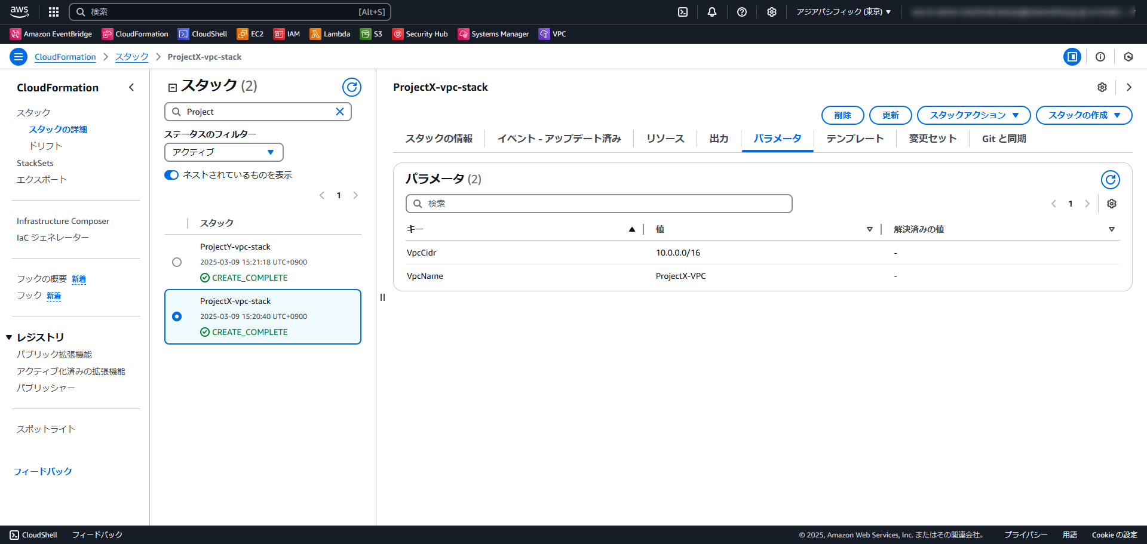Open the info panel icon
1147x544 pixels.
click(x=1100, y=57)
